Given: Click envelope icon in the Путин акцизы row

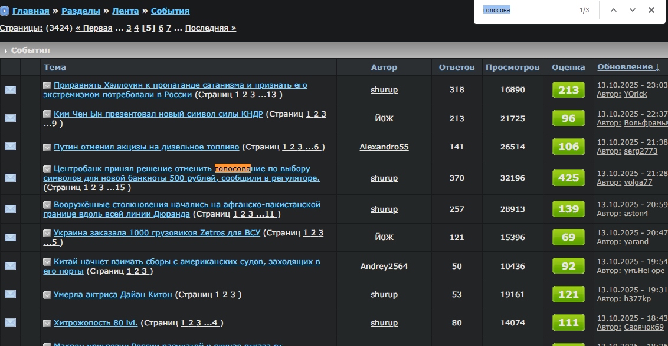Looking at the screenshot, I should point(10,147).
